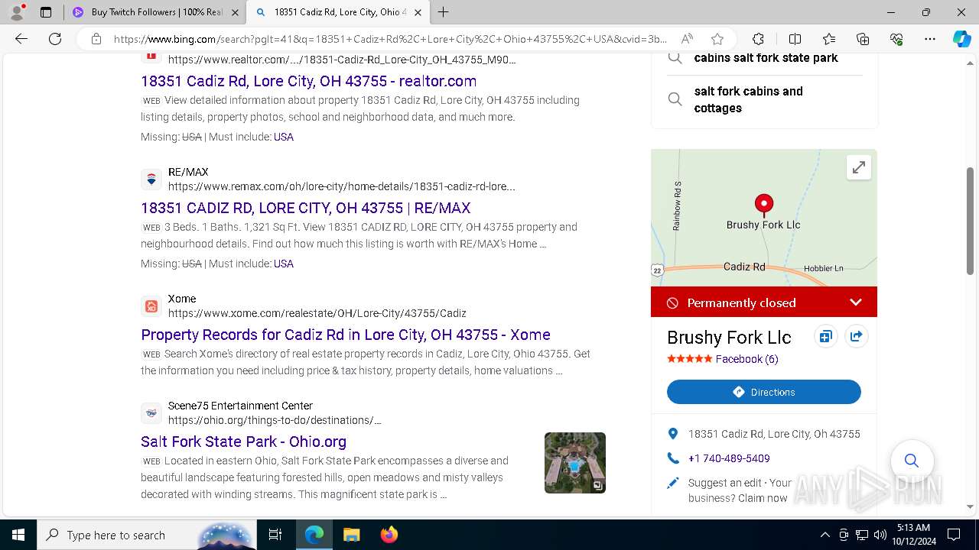Click the ohio.org result URL text
This screenshot has width=979, height=550.
pos(275,420)
